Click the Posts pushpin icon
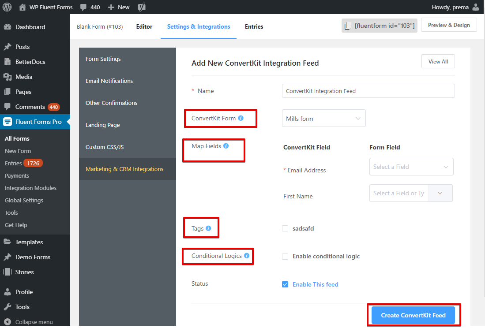Image resolution: width=485 pixels, height=328 pixels. pos(8,47)
